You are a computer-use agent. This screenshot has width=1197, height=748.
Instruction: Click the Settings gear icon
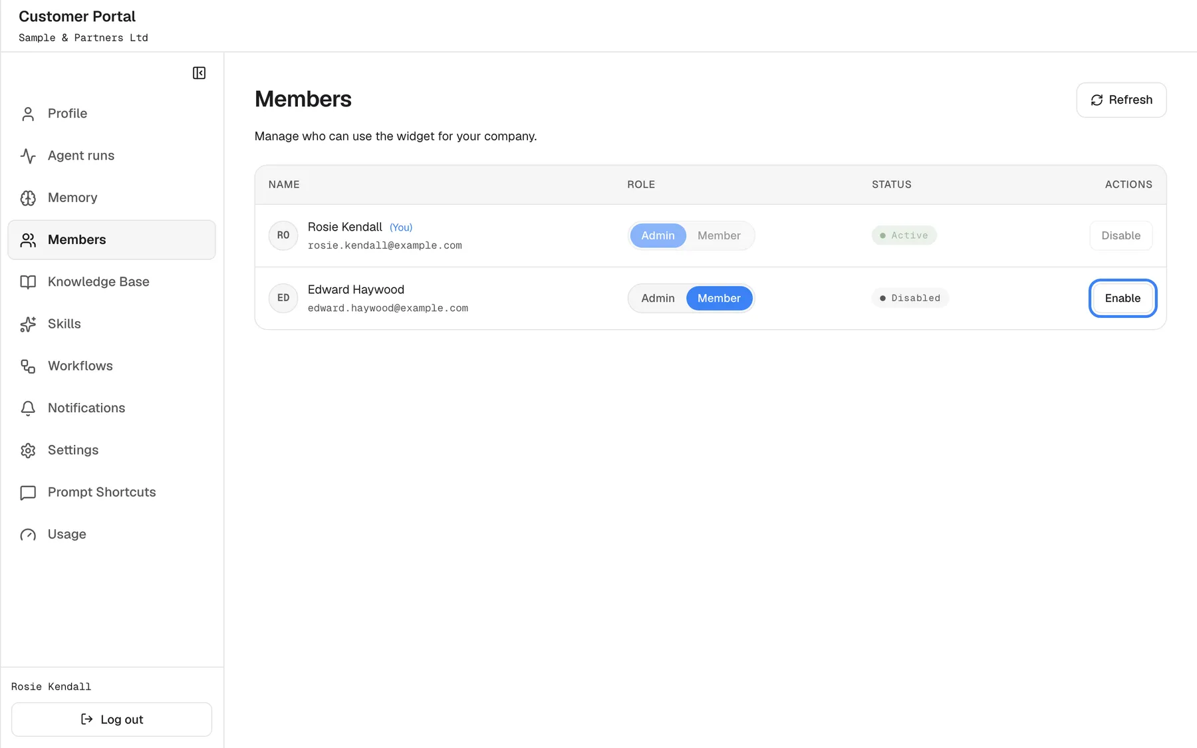pos(28,450)
